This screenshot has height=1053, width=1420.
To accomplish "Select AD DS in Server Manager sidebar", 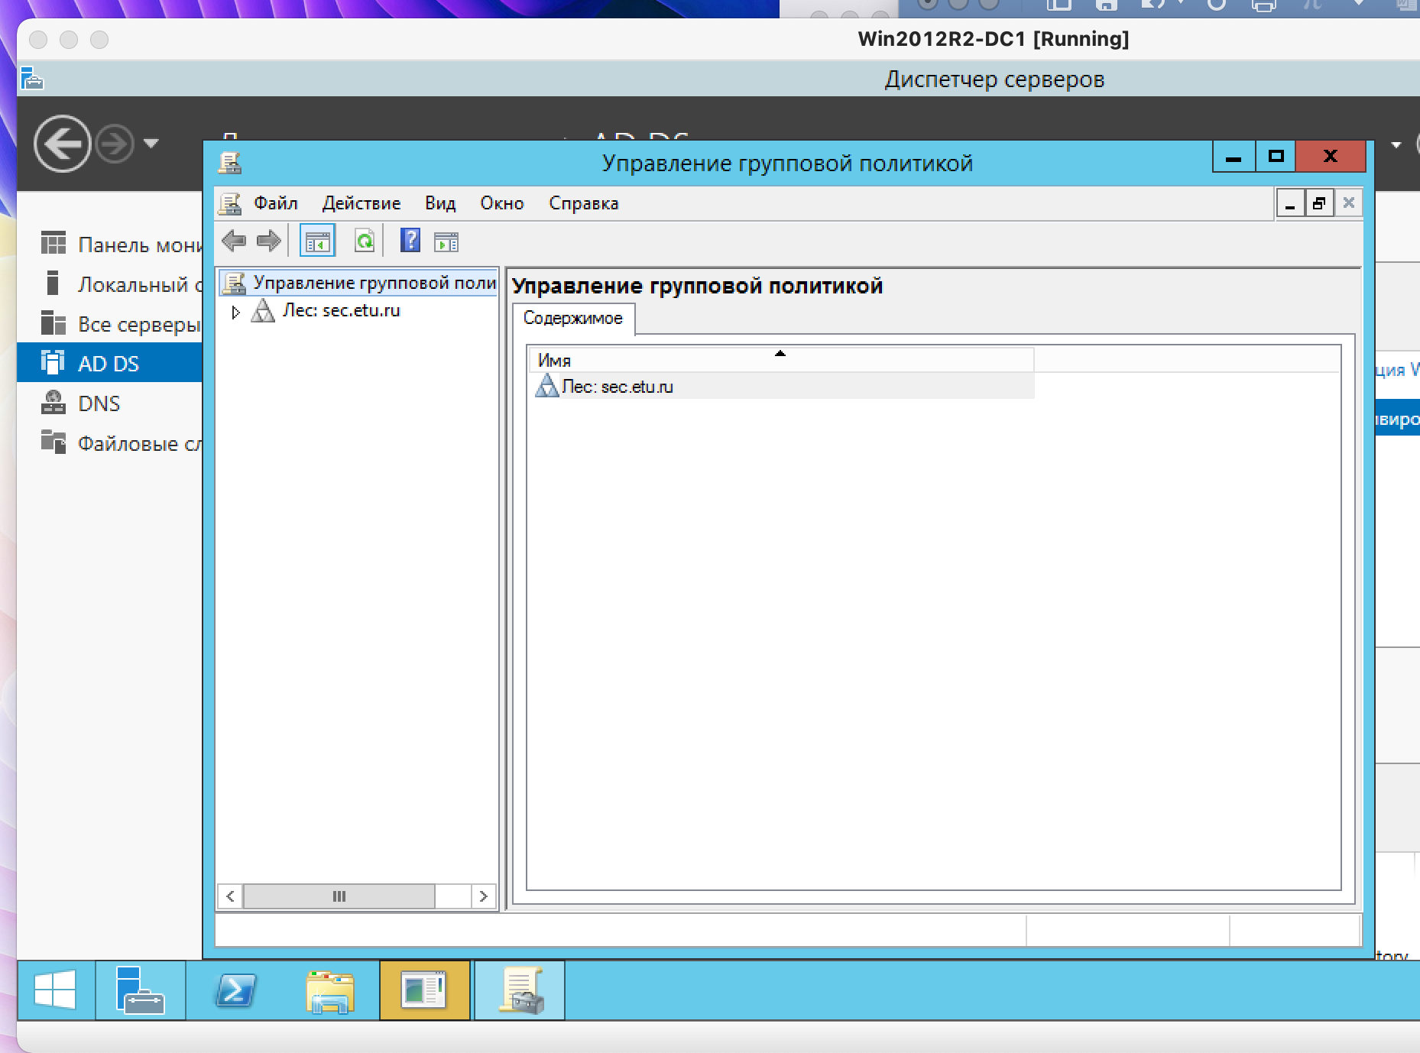I will [109, 364].
